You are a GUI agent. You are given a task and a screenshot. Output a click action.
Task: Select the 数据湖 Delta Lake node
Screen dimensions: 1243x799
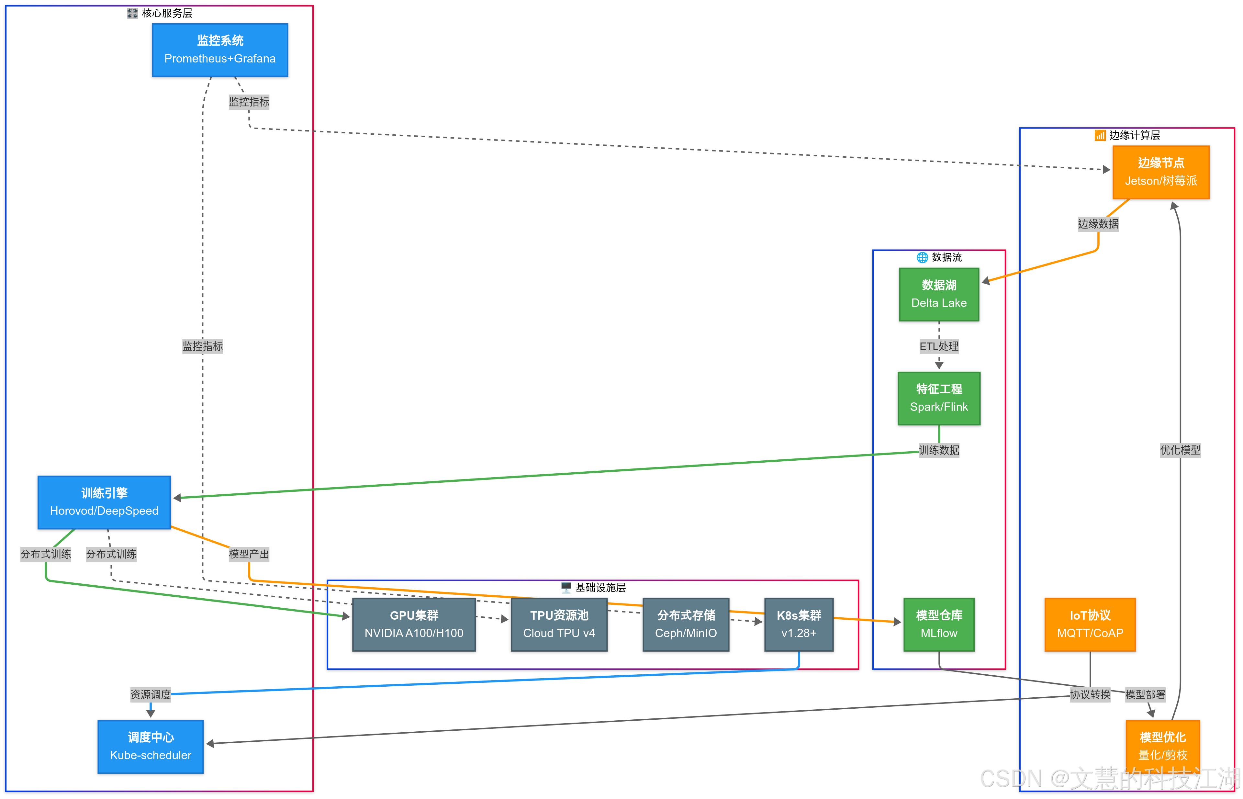pos(939,294)
